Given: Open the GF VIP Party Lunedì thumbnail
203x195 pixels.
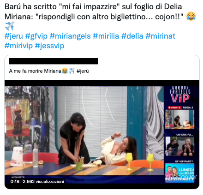Looking at the screenshot, I should coord(180,173).
